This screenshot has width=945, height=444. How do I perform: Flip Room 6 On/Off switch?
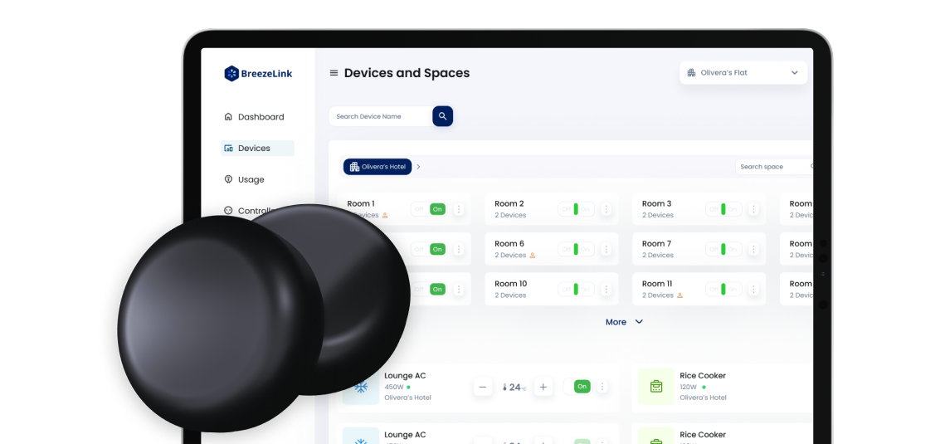tap(576, 249)
